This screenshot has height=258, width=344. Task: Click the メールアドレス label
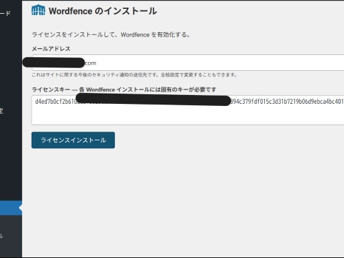click(51, 49)
